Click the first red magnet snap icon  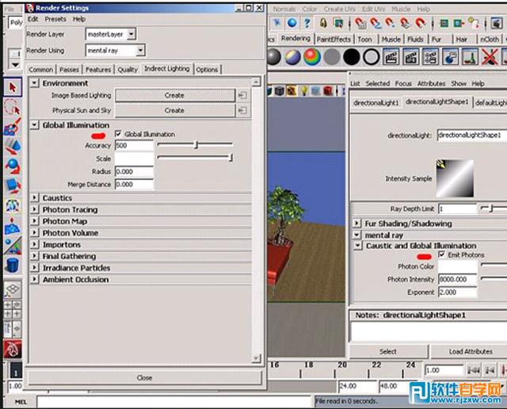pos(360,23)
